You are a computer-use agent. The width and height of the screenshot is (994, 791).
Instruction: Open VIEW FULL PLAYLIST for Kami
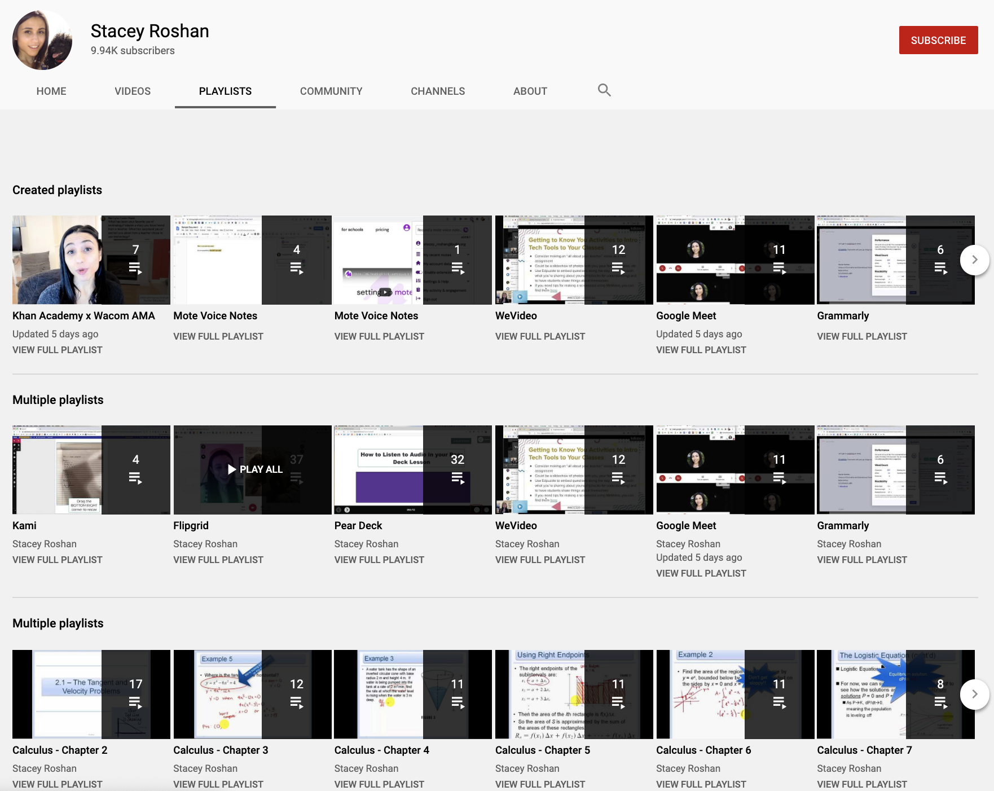tap(57, 559)
